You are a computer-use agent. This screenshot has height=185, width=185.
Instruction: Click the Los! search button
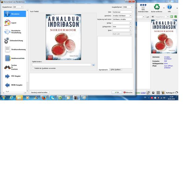(x=148, y=17)
